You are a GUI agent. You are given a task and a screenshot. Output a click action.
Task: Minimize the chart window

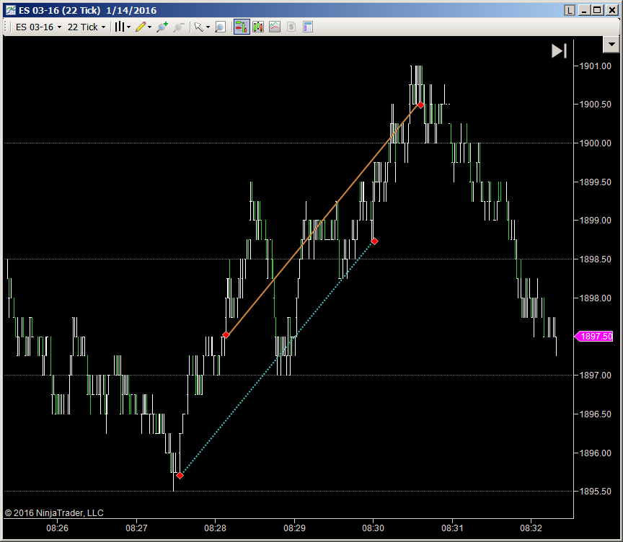click(584, 10)
